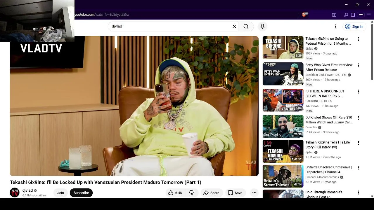Open the VladTV channel avatar
Image resolution: width=374 pixels, height=210 pixels.
click(15, 193)
